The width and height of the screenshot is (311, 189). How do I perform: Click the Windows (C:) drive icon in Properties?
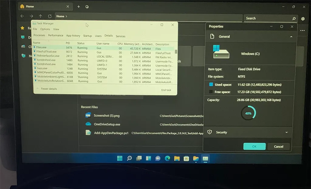click(x=221, y=52)
